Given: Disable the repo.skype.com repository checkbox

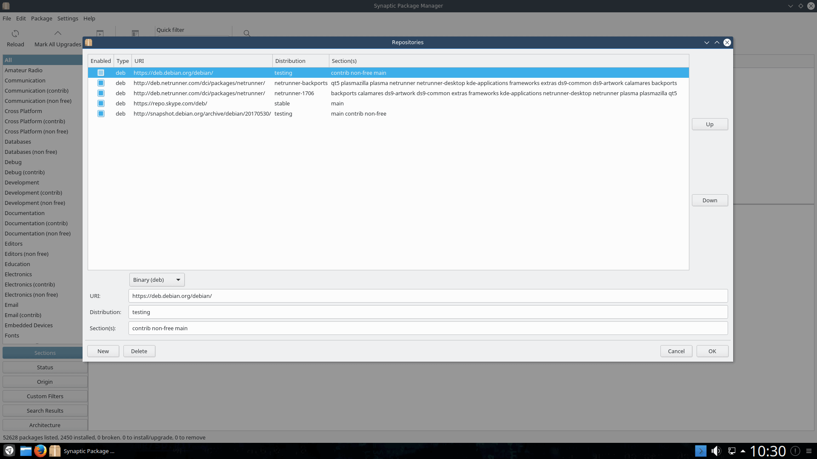Looking at the screenshot, I should 101,103.
